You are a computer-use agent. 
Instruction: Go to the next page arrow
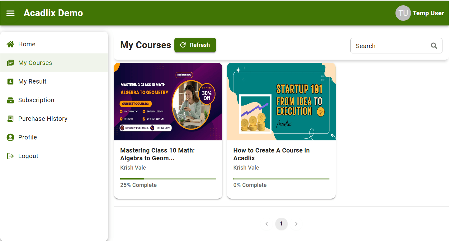[296, 224]
